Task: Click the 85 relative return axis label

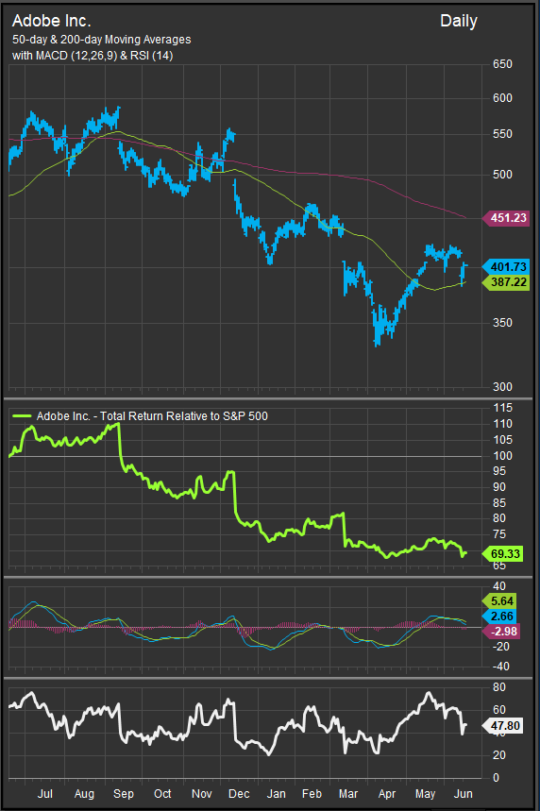Action: tap(499, 502)
